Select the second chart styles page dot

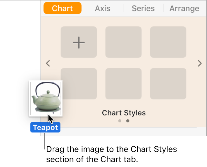128,121
